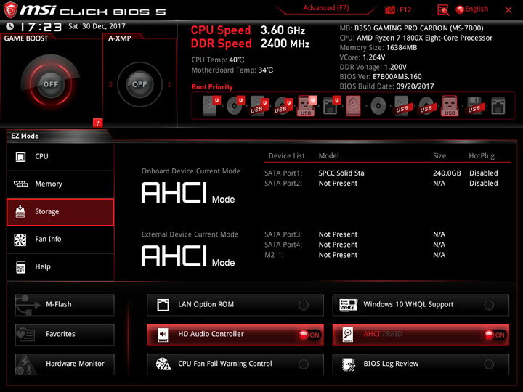This screenshot has height=392, width=523.
Task: Click the SATA Port2 'Not Present' entry
Action: click(x=338, y=184)
